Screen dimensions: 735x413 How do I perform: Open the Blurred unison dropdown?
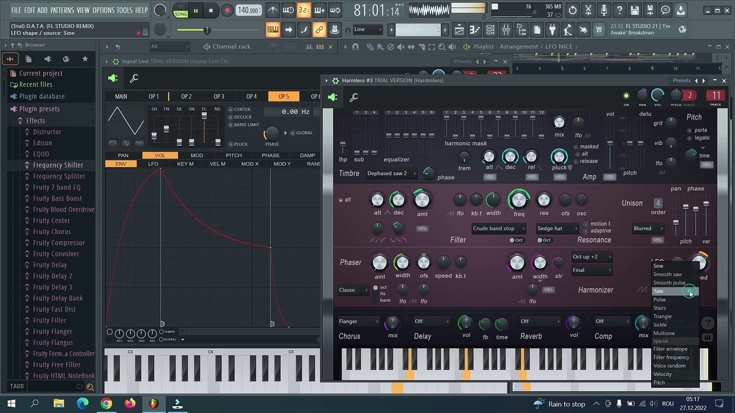tap(647, 228)
